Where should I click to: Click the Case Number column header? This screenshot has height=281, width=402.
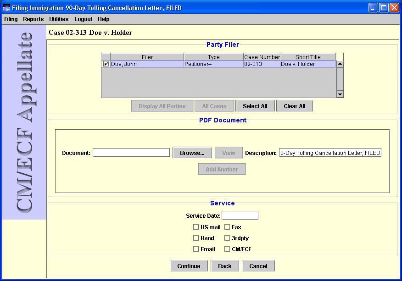point(262,57)
